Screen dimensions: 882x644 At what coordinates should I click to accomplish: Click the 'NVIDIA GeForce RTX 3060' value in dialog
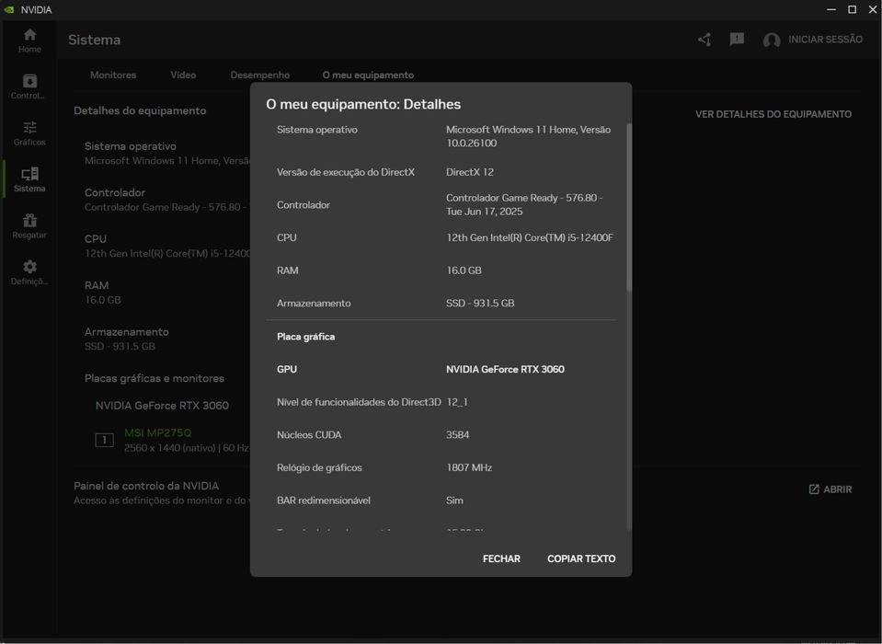[505, 369]
